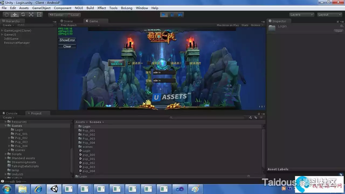Screen dimensions: 345x194
Task: Collapse the Scenes folder in Project tree
Action: tap(6, 126)
